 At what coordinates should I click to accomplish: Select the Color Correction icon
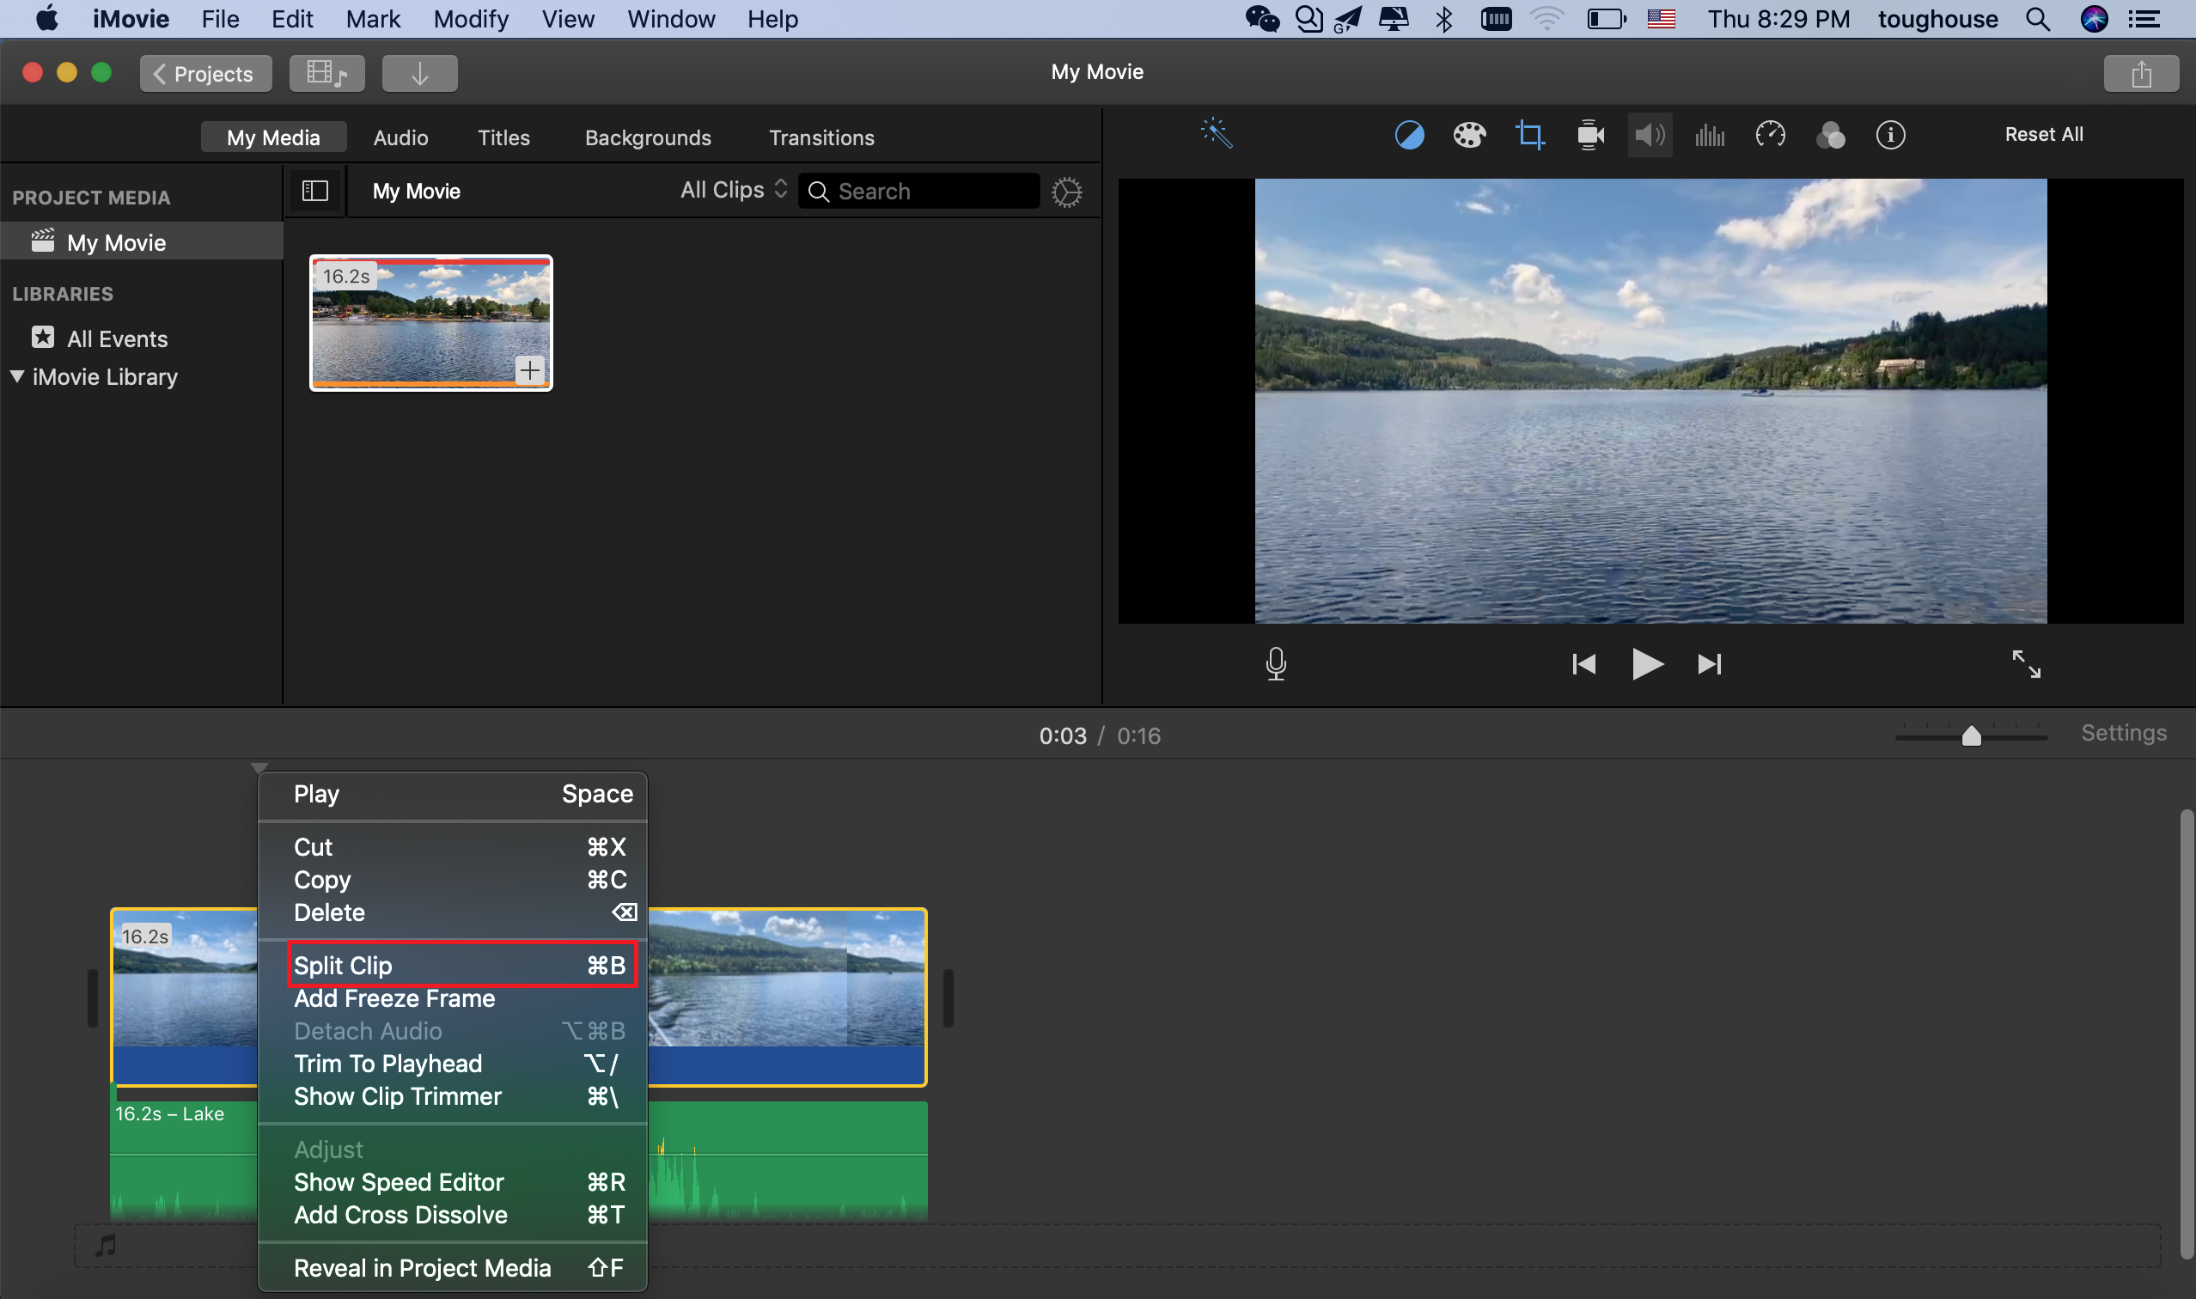pos(1467,135)
